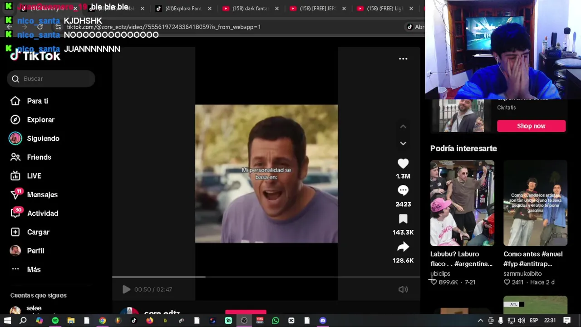
Task: Like the video with the heart icon
Action: coord(403,163)
